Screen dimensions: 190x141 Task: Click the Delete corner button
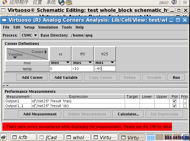click(x=130, y=78)
